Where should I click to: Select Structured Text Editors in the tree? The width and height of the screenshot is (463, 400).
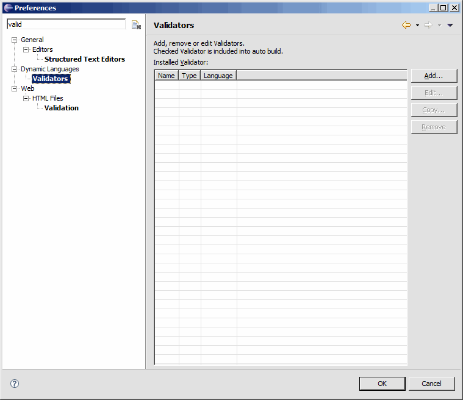click(x=85, y=59)
